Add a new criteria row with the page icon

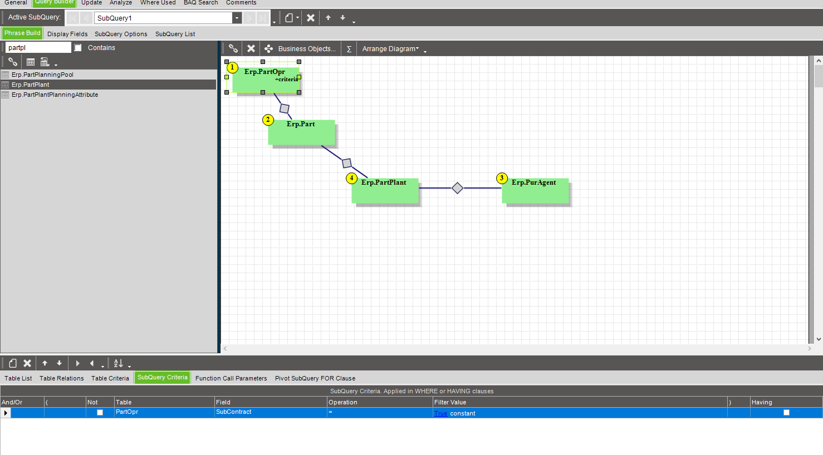pos(13,363)
